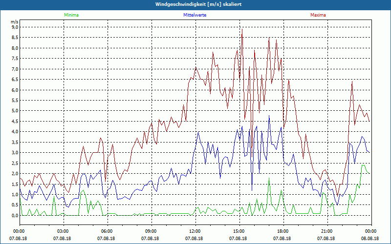Click the 09:00 time axis label
This screenshot has width=391, height=244.
click(x=152, y=231)
